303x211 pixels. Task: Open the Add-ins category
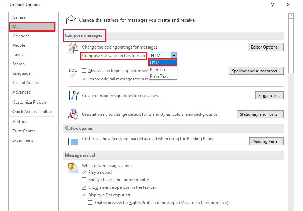click(x=32, y=122)
